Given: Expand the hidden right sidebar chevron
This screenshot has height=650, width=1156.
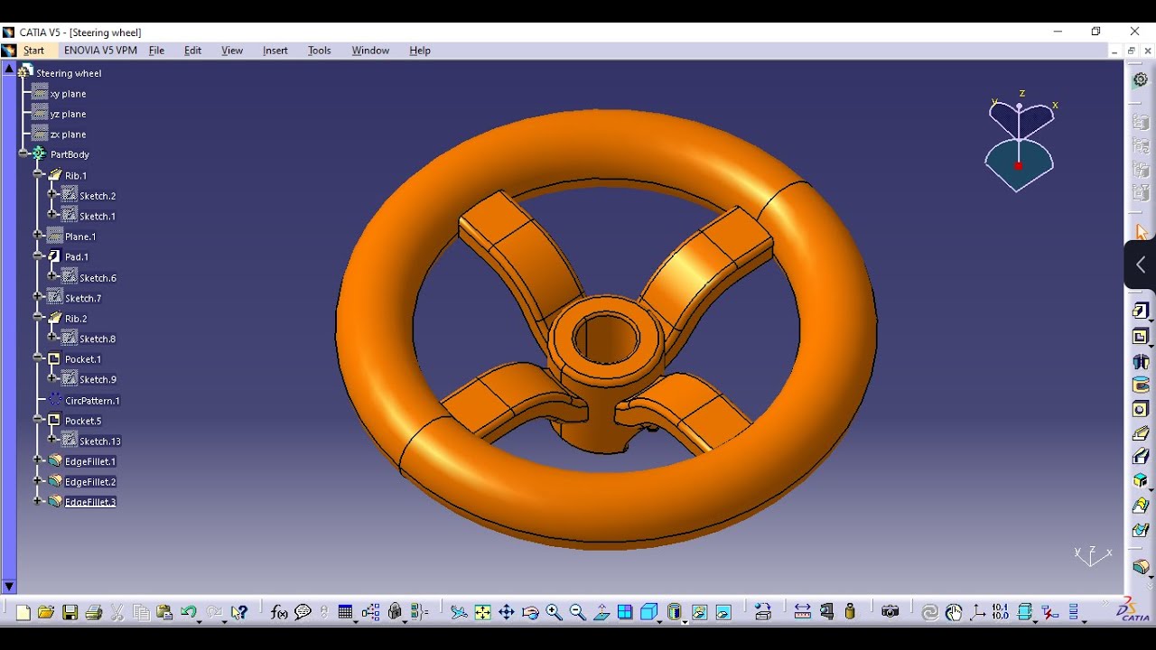Looking at the screenshot, I should pyautogui.click(x=1140, y=265).
